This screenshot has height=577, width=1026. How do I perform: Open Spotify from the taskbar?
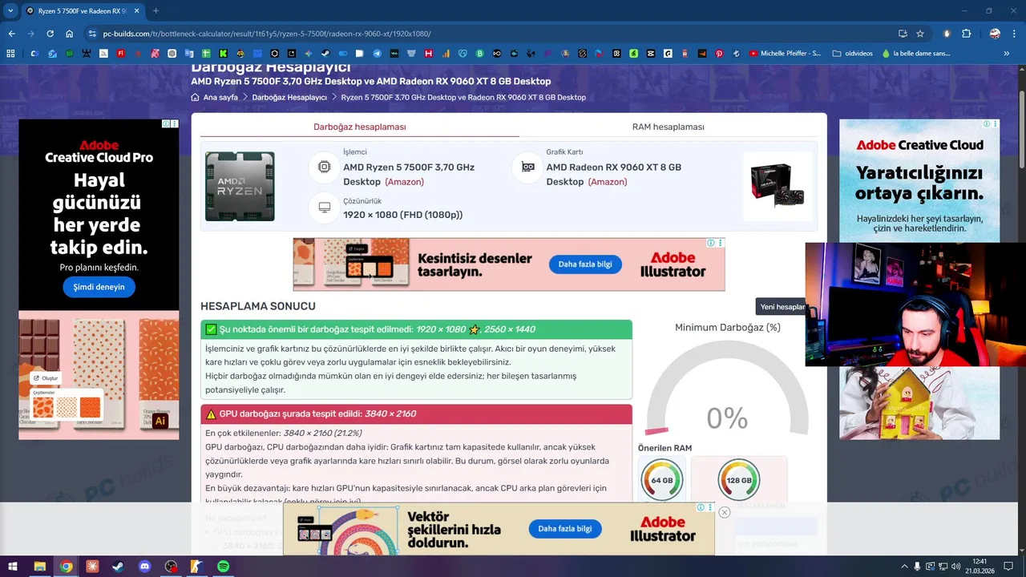click(x=223, y=567)
